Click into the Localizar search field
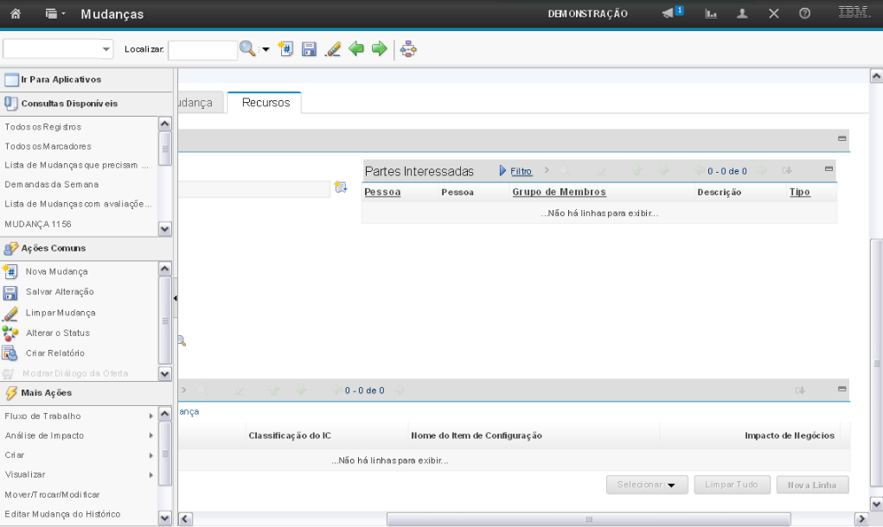Screen dimensions: 883x527 202,51
